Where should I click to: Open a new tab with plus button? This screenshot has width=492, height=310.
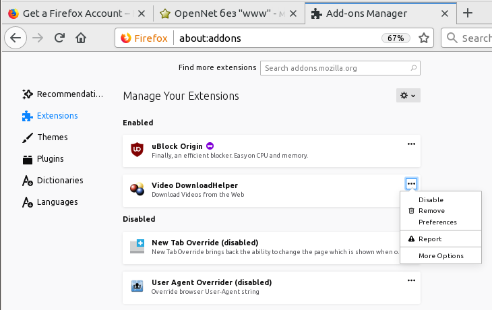click(468, 13)
